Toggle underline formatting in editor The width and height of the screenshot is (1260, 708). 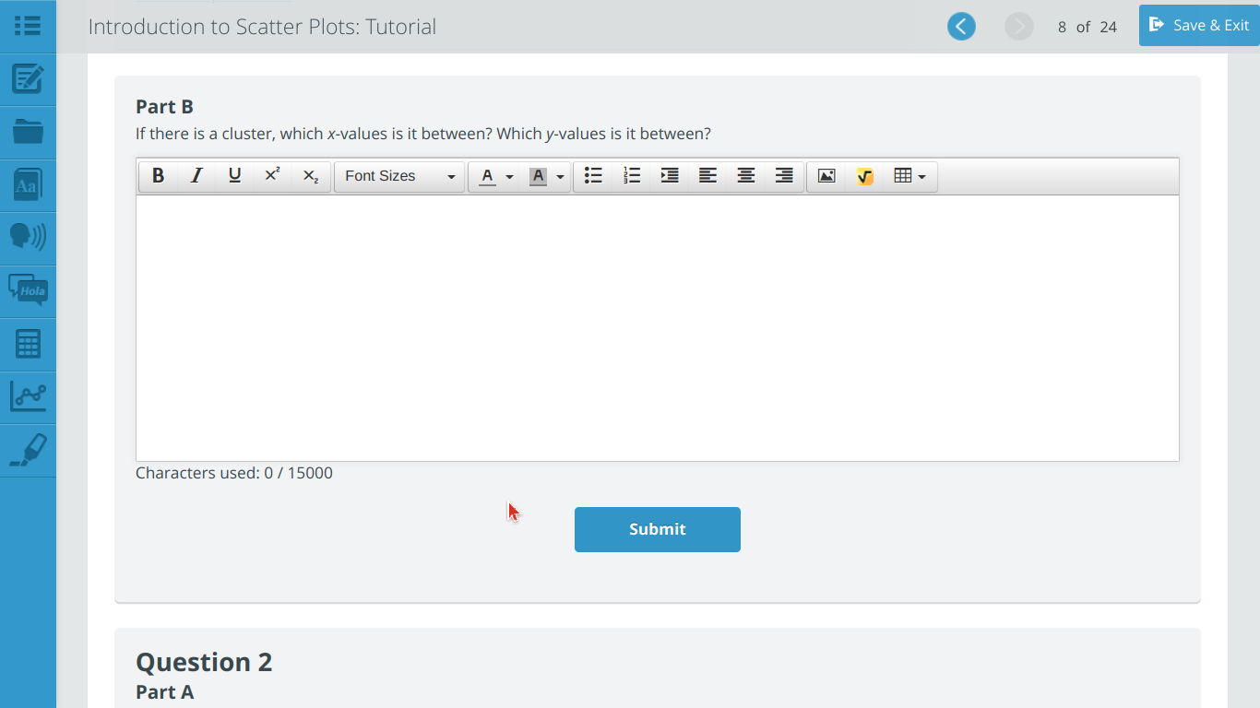pos(234,176)
